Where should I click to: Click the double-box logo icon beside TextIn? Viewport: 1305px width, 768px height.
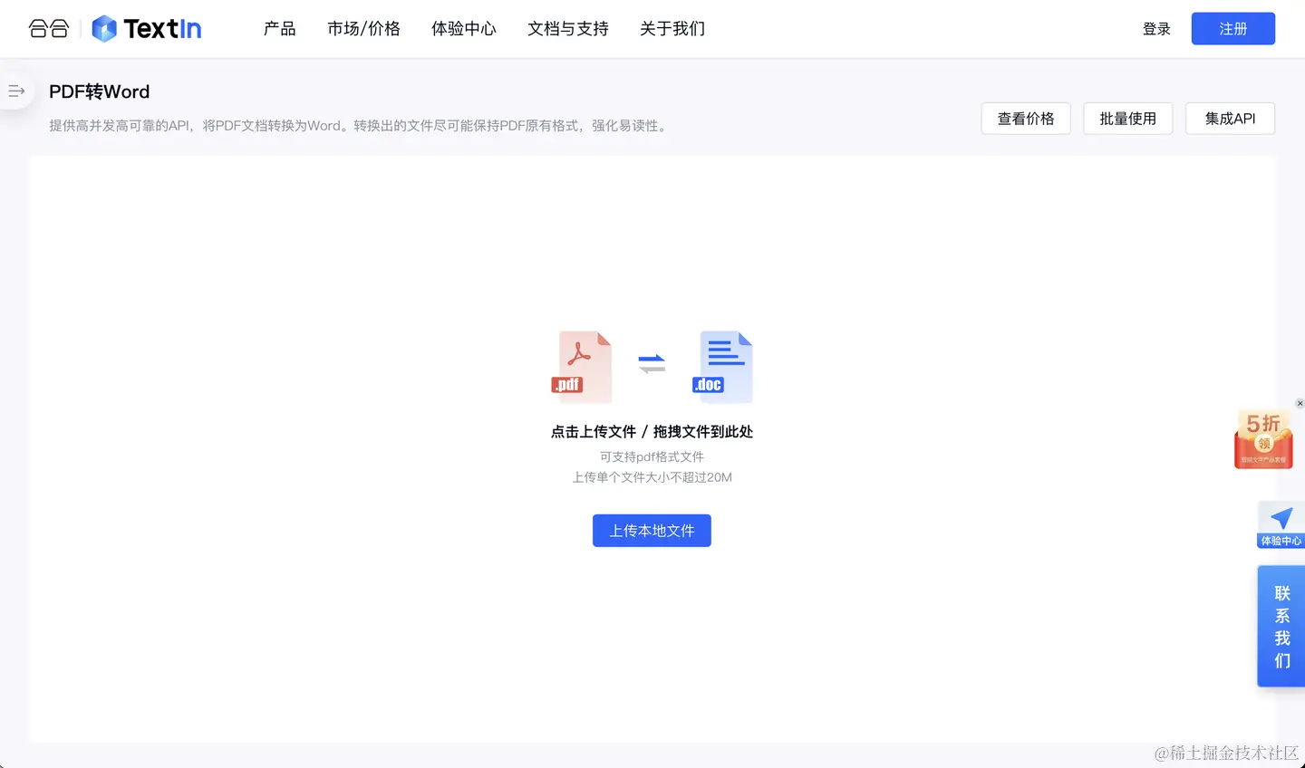coord(49,29)
